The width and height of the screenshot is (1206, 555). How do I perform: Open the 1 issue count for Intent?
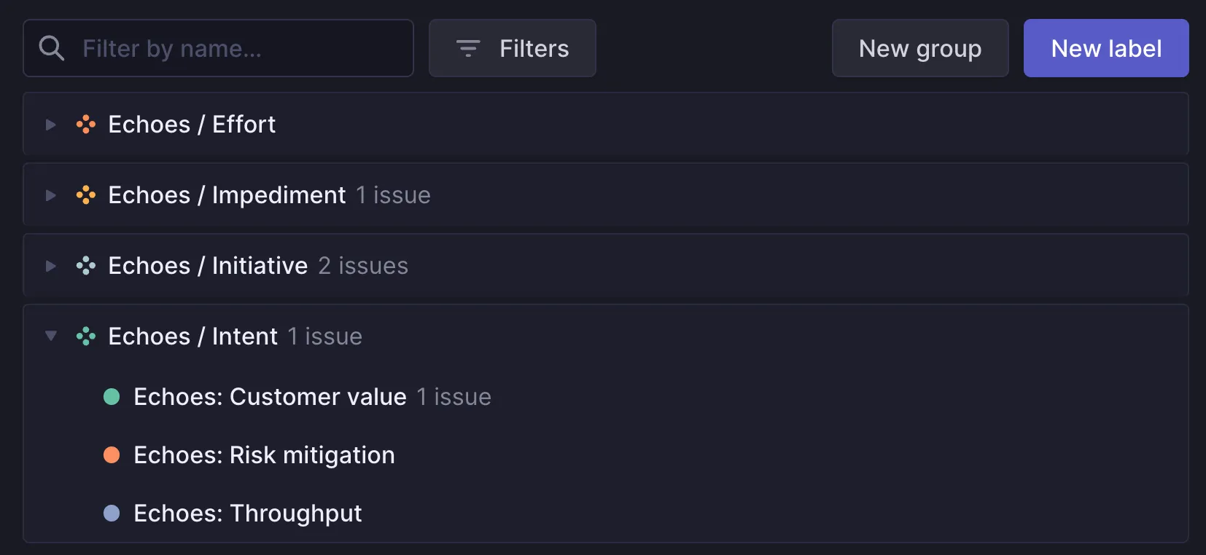[x=325, y=336]
